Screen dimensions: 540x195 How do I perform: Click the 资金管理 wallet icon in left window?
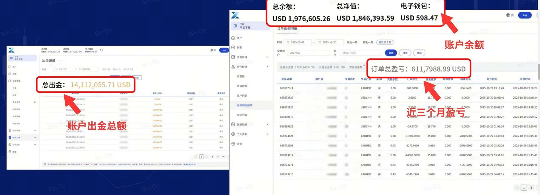click(x=10, y=81)
